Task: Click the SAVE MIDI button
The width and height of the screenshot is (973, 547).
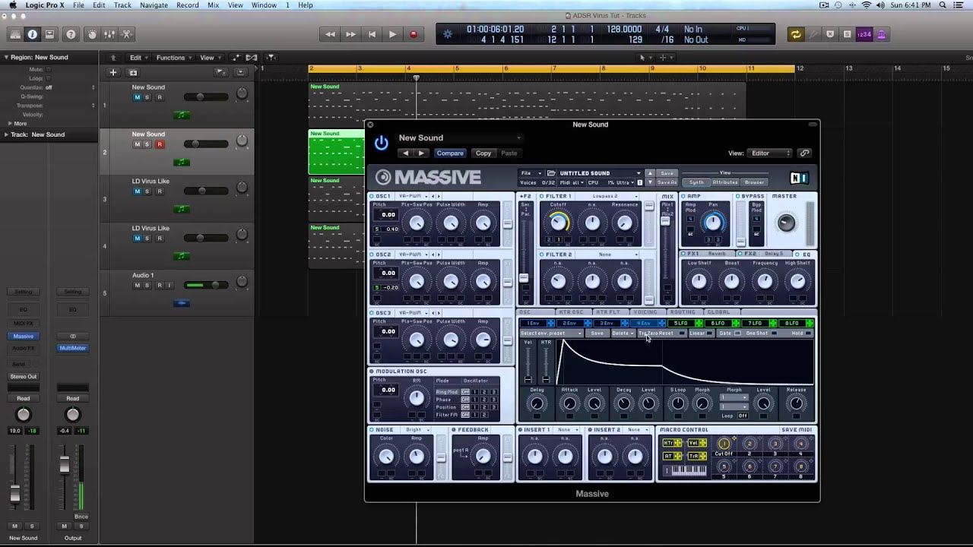Action: 796,430
